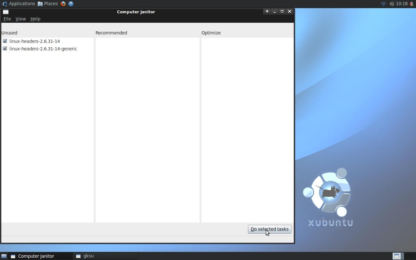Click the Recommended column header
The image size is (416, 260).
tap(111, 33)
